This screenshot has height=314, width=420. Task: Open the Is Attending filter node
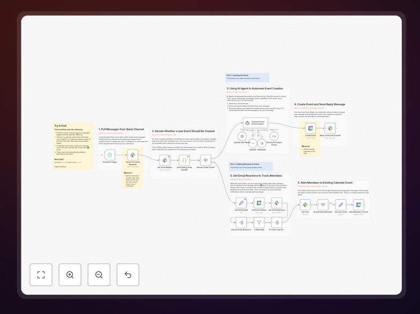[259, 223]
